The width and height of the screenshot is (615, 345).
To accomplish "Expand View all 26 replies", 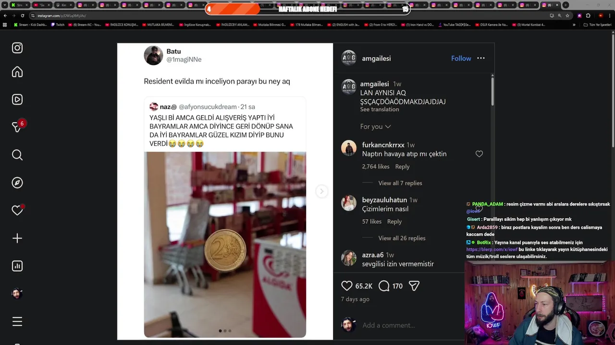I will 402,238.
